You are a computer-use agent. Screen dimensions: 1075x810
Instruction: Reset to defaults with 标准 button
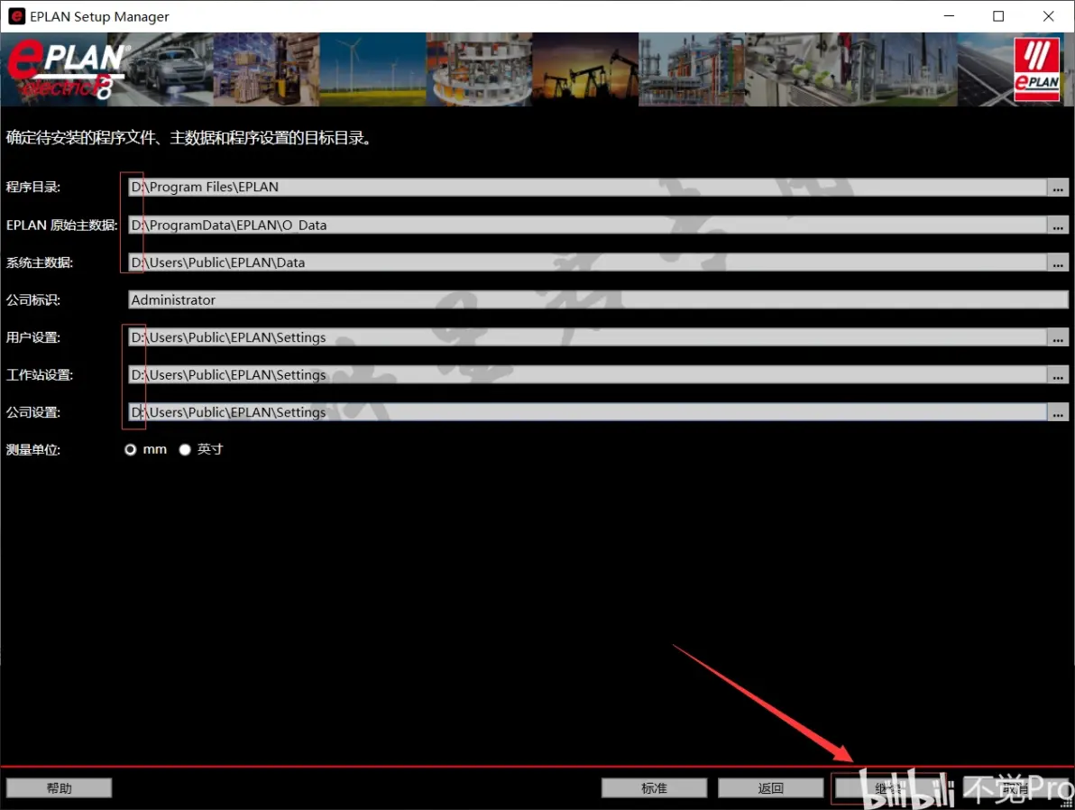[x=654, y=788]
